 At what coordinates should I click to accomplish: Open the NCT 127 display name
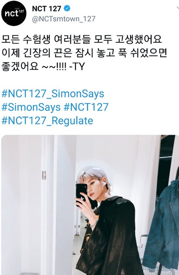[47, 8]
